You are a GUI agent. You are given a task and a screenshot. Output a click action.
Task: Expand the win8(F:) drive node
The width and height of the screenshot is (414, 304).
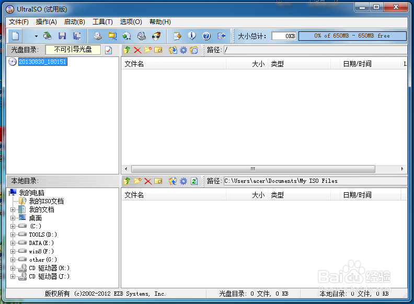(x=13, y=251)
